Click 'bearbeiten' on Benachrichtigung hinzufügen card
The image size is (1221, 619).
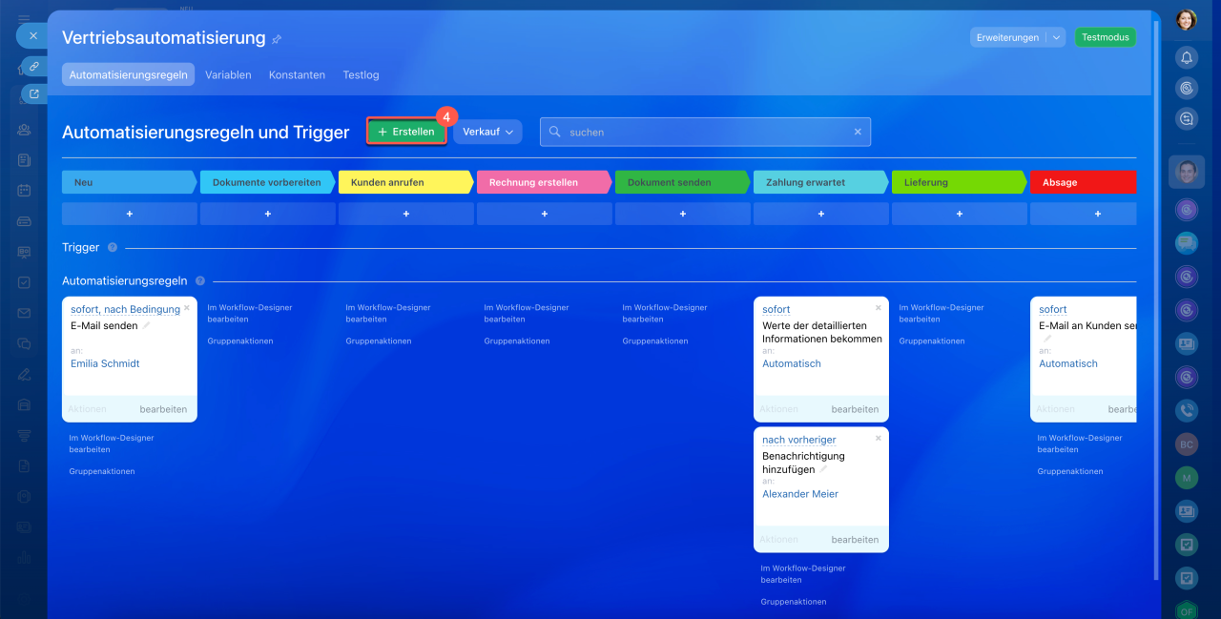[855, 540]
